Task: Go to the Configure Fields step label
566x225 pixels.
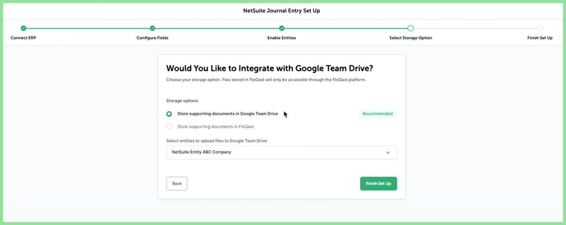Action: [x=152, y=38]
